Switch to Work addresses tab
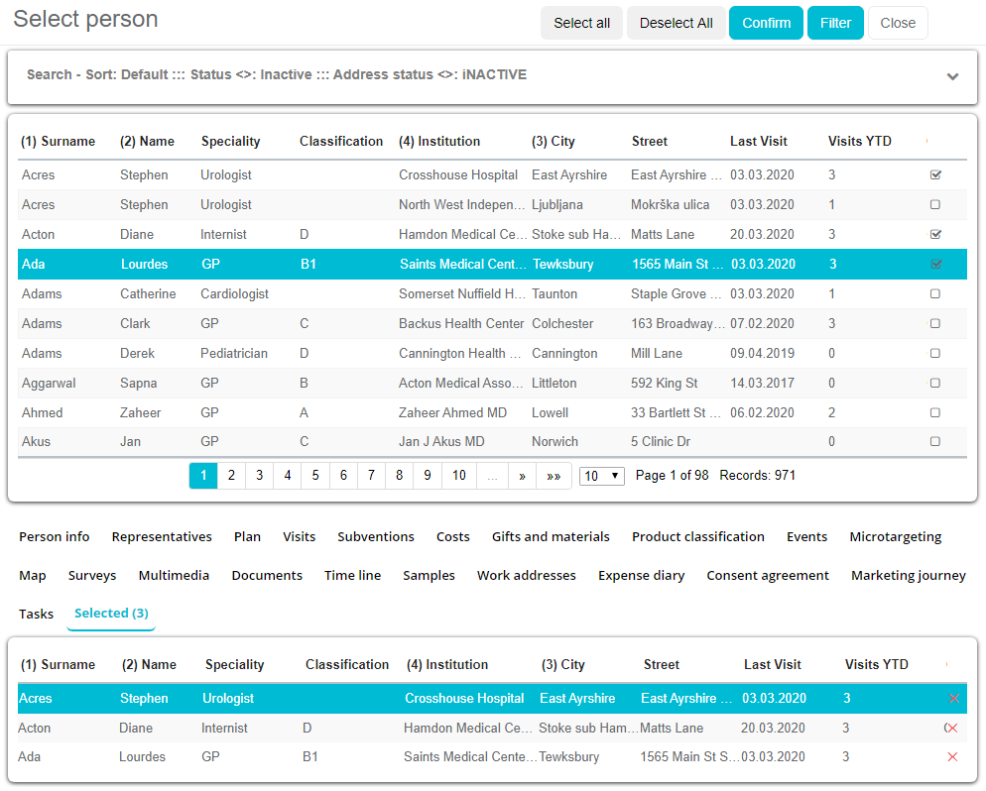The height and width of the screenshot is (791, 986). point(526,576)
